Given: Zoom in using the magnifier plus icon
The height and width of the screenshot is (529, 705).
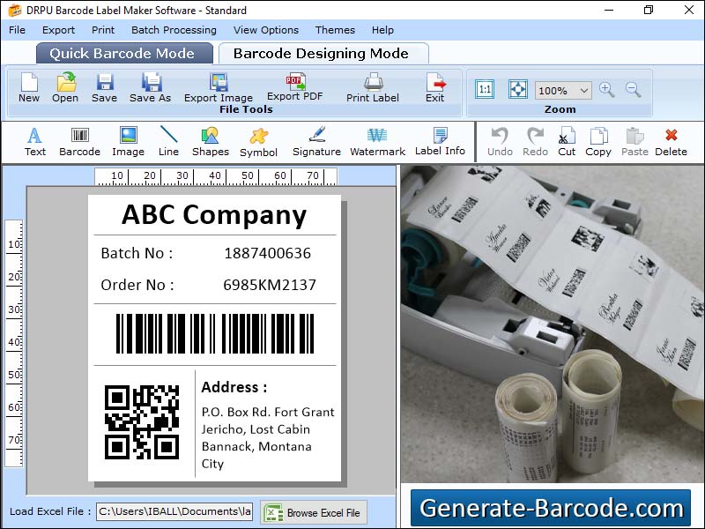Looking at the screenshot, I should pos(608,90).
